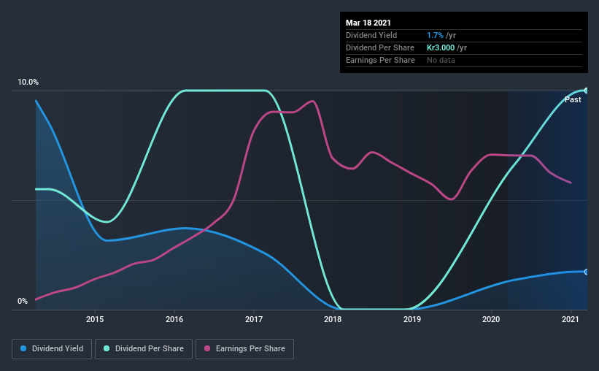Click the 1.7% dividend yield value

(x=435, y=35)
